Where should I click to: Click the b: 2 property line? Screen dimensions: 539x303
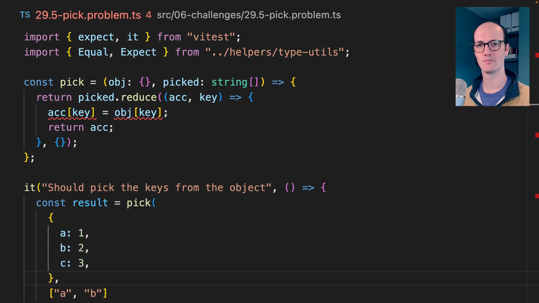(x=74, y=248)
